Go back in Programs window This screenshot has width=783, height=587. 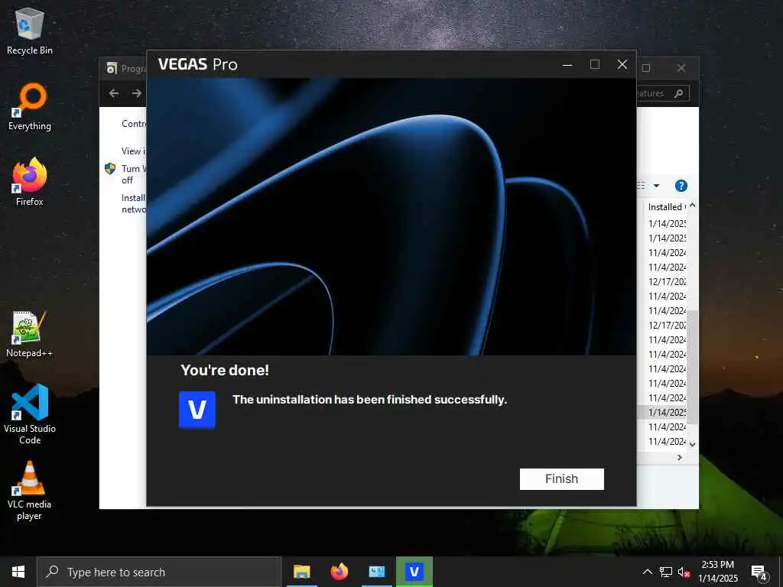point(114,93)
